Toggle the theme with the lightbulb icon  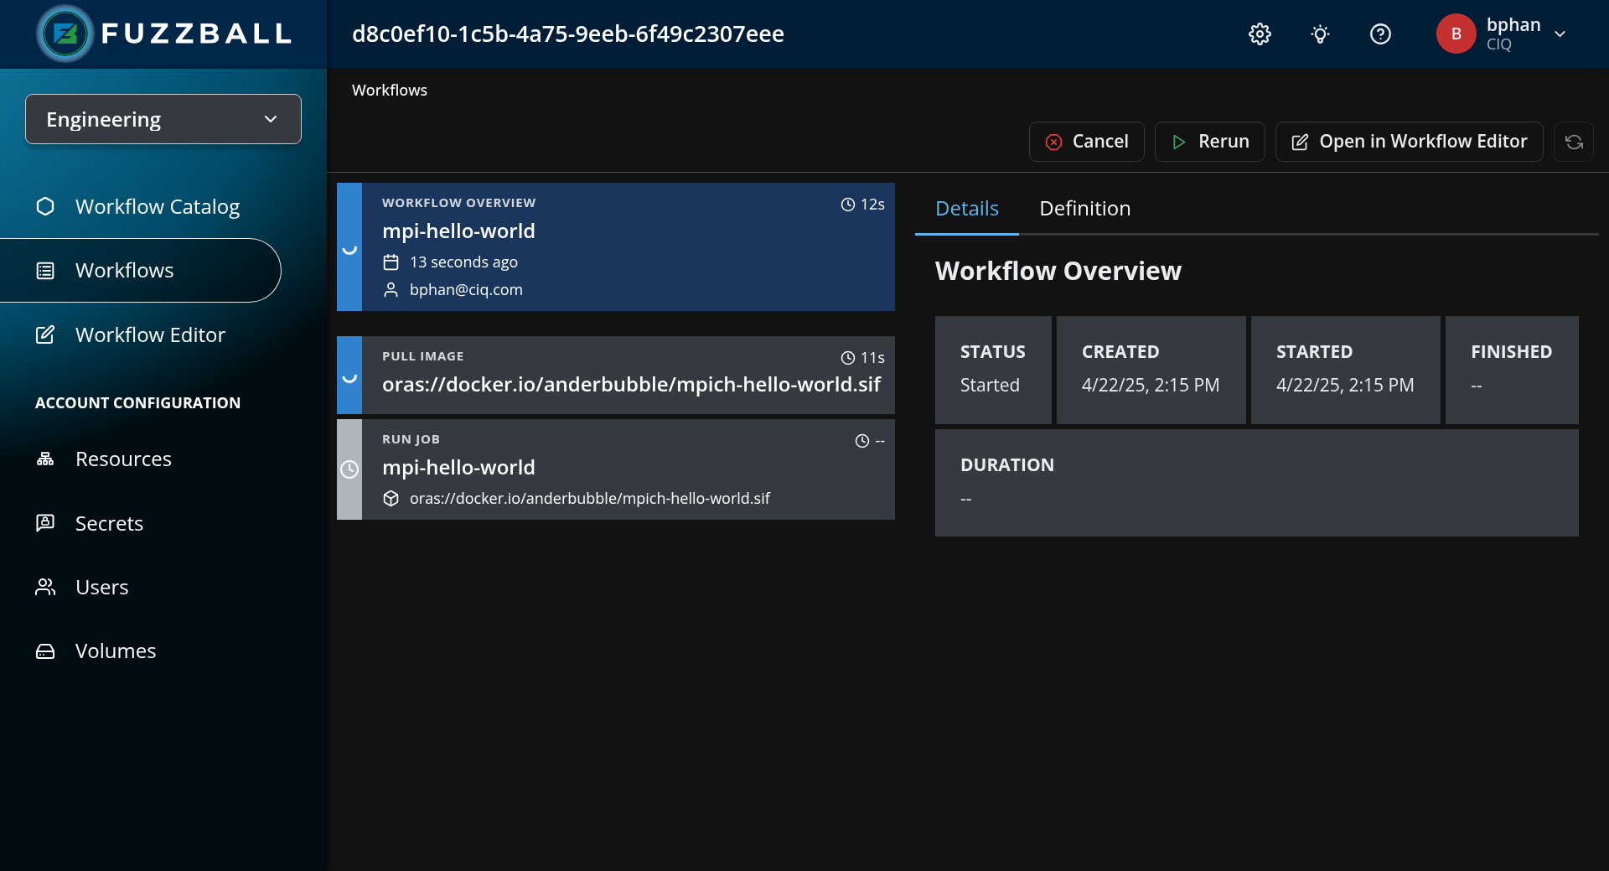[x=1319, y=34]
